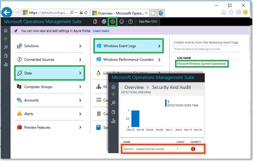Viewport: 253px width, 161px height.
Task: Click the LOG NAME column header
Action: pyautogui.click(x=184, y=58)
